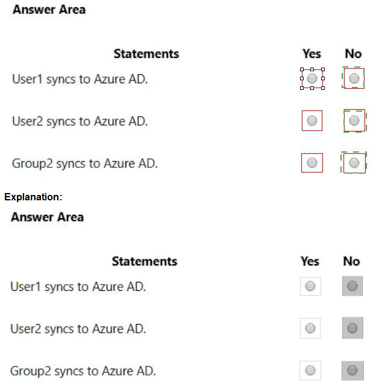Select Yes for User2 under the Explanation section
The height and width of the screenshot is (388, 382).
[310, 328]
